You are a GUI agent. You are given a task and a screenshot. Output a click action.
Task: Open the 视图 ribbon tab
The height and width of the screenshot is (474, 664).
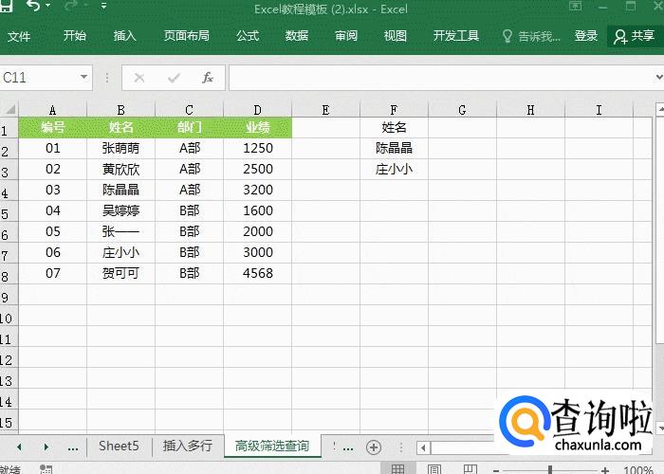tap(396, 36)
